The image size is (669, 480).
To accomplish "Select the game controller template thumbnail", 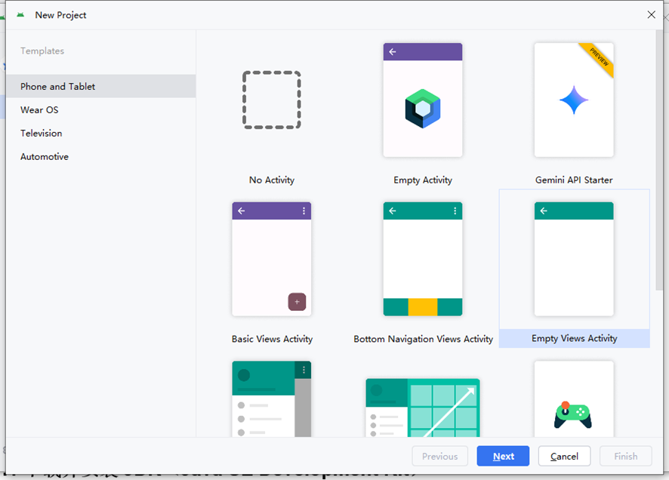I will pyautogui.click(x=574, y=399).
